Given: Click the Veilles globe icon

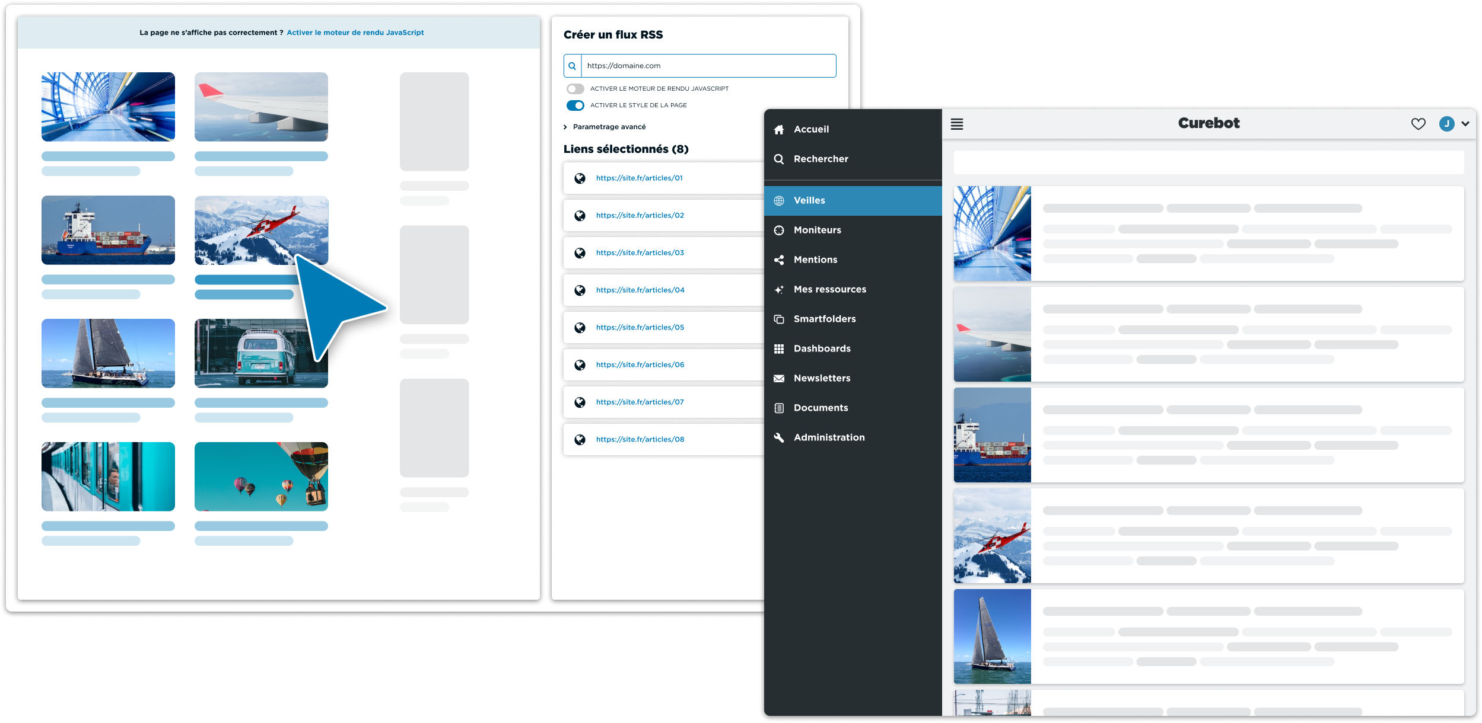Looking at the screenshot, I should [779, 200].
